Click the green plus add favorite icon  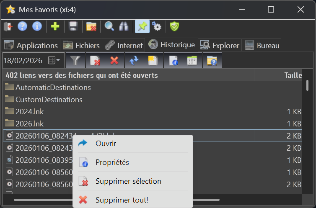[x=55, y=27]
